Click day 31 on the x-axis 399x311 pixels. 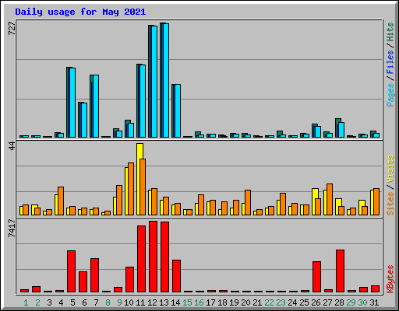pyautogui.click(x=374, y=302)
